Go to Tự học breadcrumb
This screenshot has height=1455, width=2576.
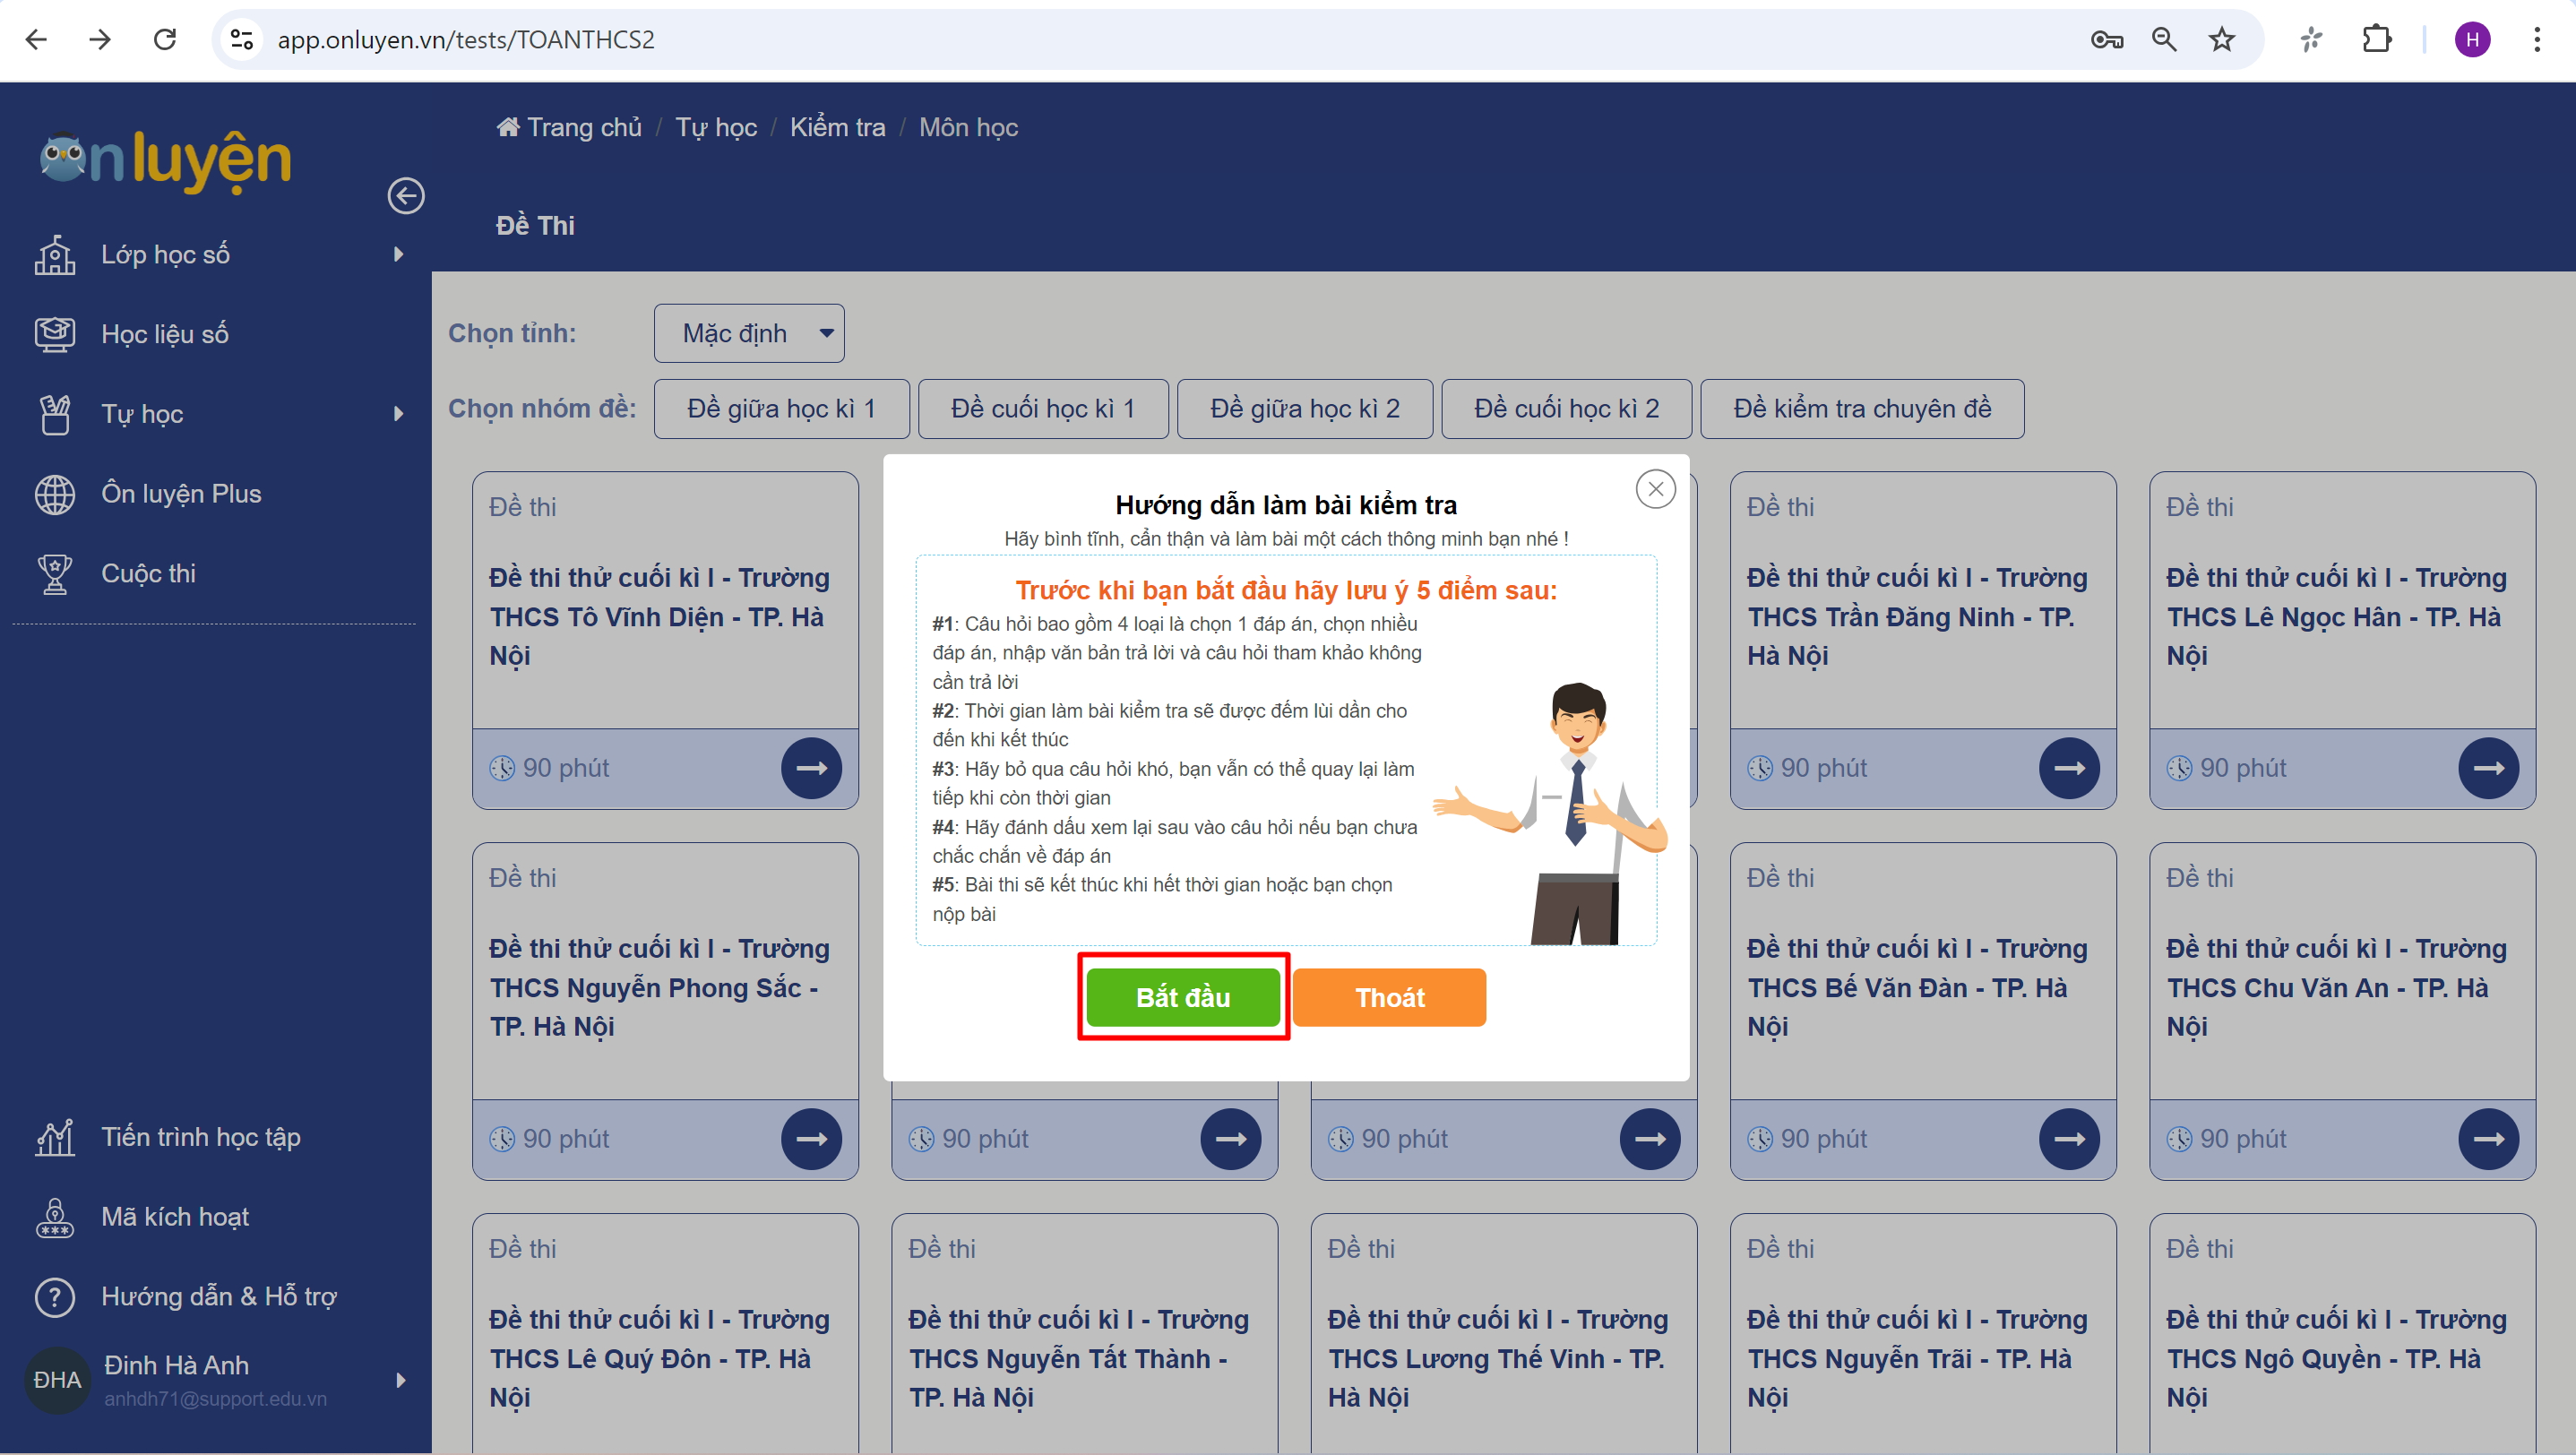[716, 127]
